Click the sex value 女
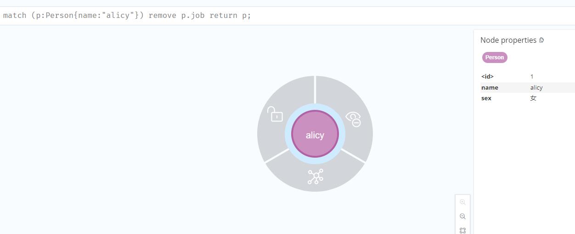 (x=533, y=98)
